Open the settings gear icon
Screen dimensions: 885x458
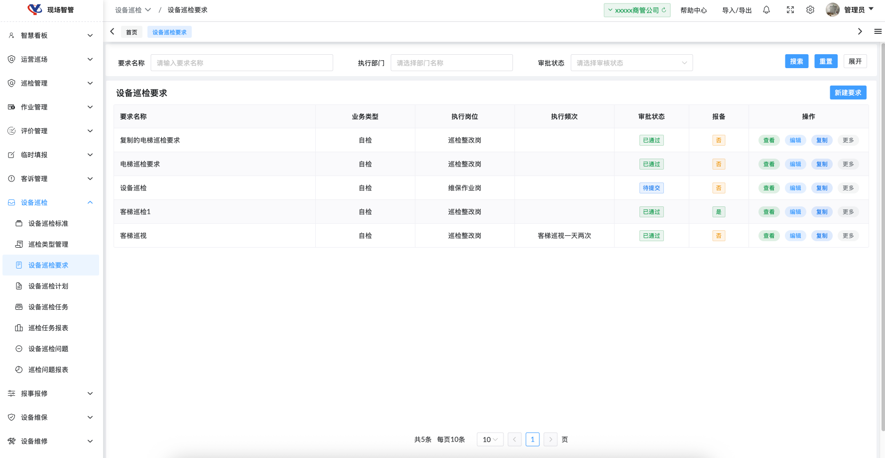[x=810, y=10]
